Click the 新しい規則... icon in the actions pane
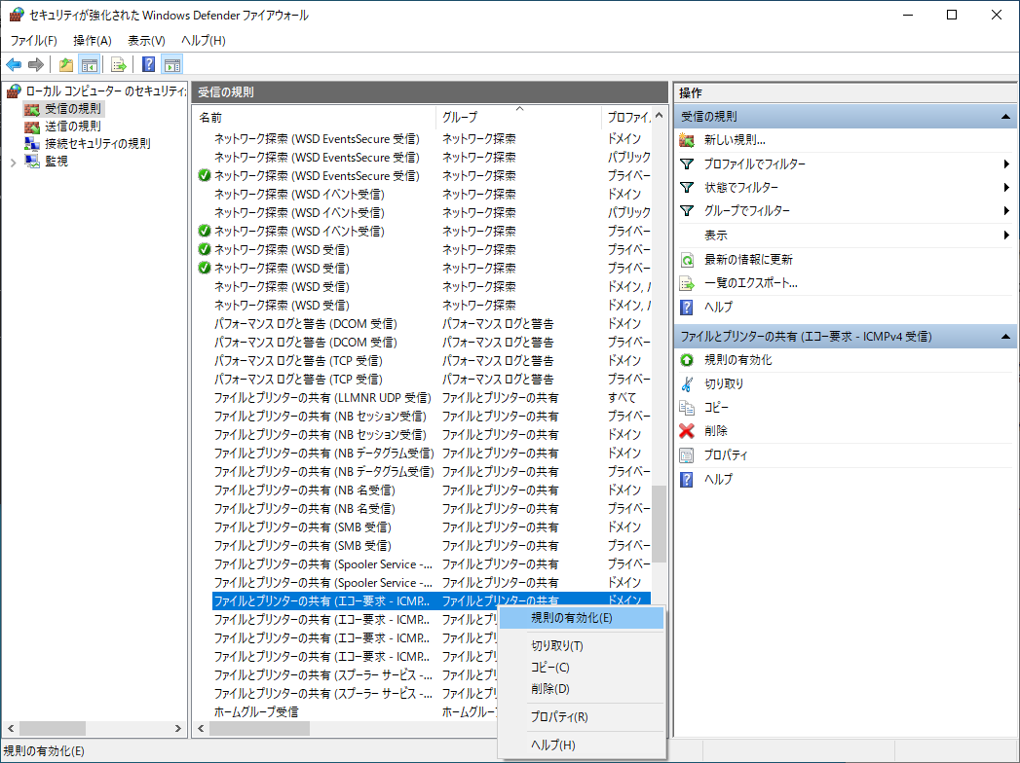The width and height of the screenshot is (1020, 763). [687, 140]
